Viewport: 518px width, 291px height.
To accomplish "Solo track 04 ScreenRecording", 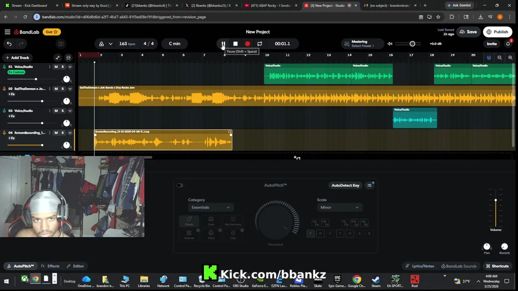I will pos(62,133).
